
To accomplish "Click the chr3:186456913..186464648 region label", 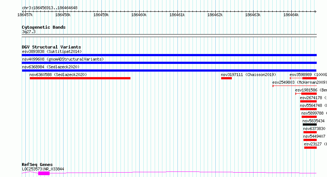I will tap(50, 8).
